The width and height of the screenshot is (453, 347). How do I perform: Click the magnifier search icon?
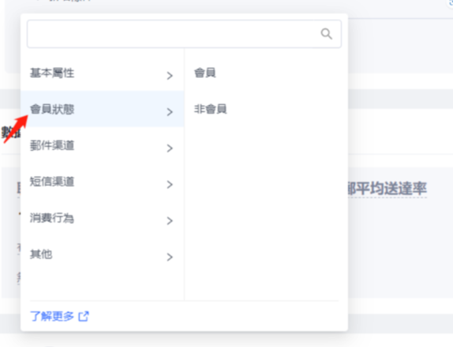pyautogui.click(x=327, y=34)
